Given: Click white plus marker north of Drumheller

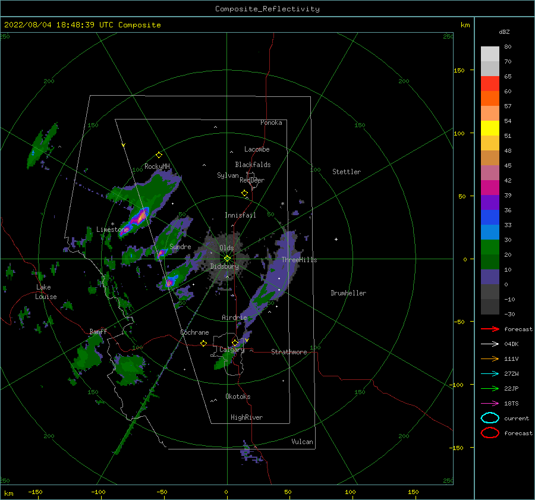Looking at the screenshot, I should pos(336,239).
